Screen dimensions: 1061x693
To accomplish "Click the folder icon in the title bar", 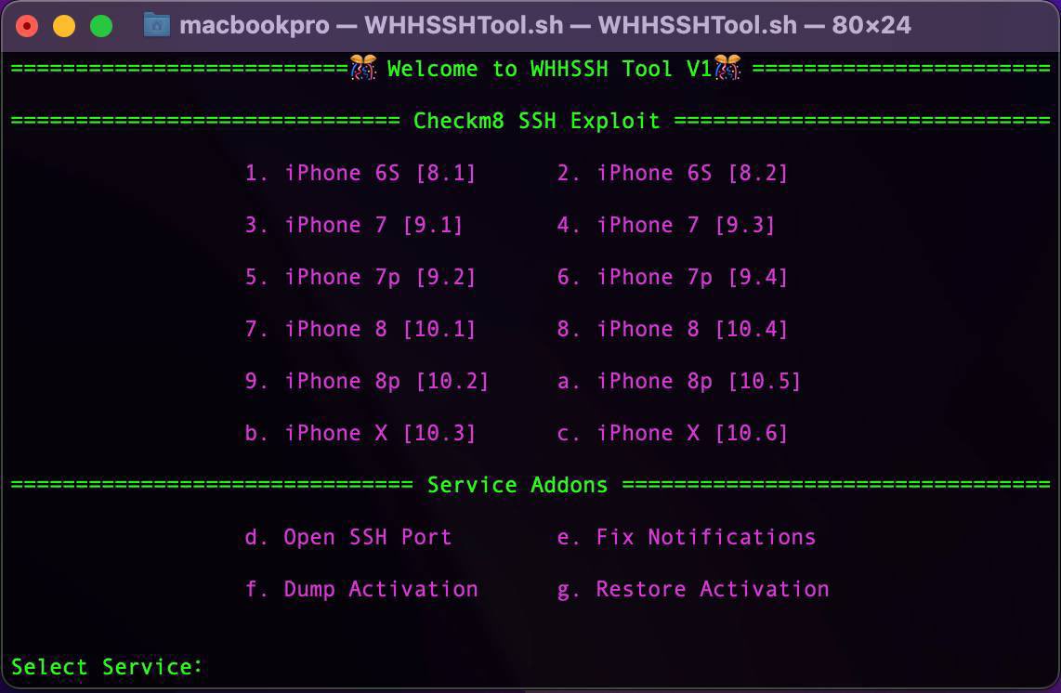I will [x=156, y=26].
